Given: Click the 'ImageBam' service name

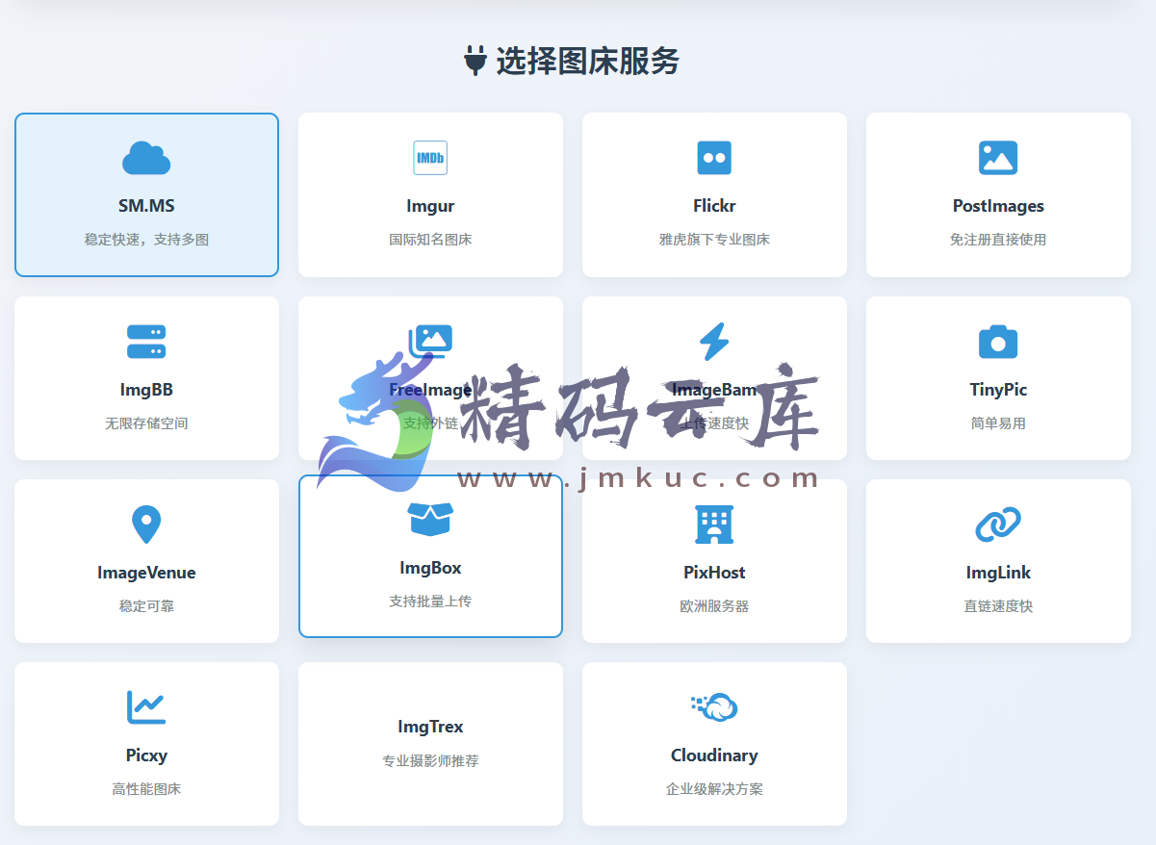Looking at the screenshot, I should [714, 390].
